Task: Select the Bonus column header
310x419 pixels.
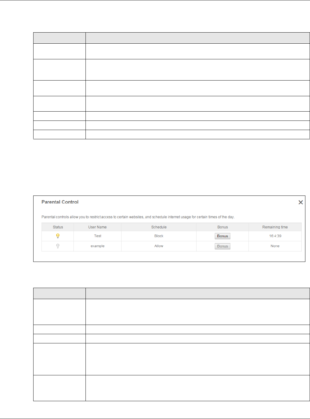Action: pos(223,227)
